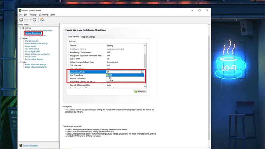Open View HDCP status task
This screenshot has height=149, width=265.
click(32, 49)
